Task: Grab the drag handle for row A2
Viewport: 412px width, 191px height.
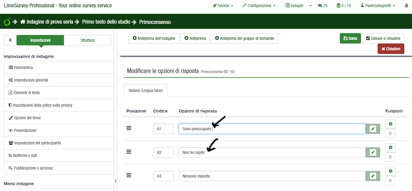Action: point(129,152)
